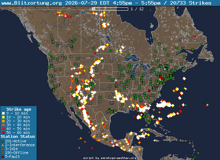Image resolution: width=220 pixels, height=160 pixels.
Task: Click the lone red strike in Pacific off Mexico
Action: pos(92,148)
